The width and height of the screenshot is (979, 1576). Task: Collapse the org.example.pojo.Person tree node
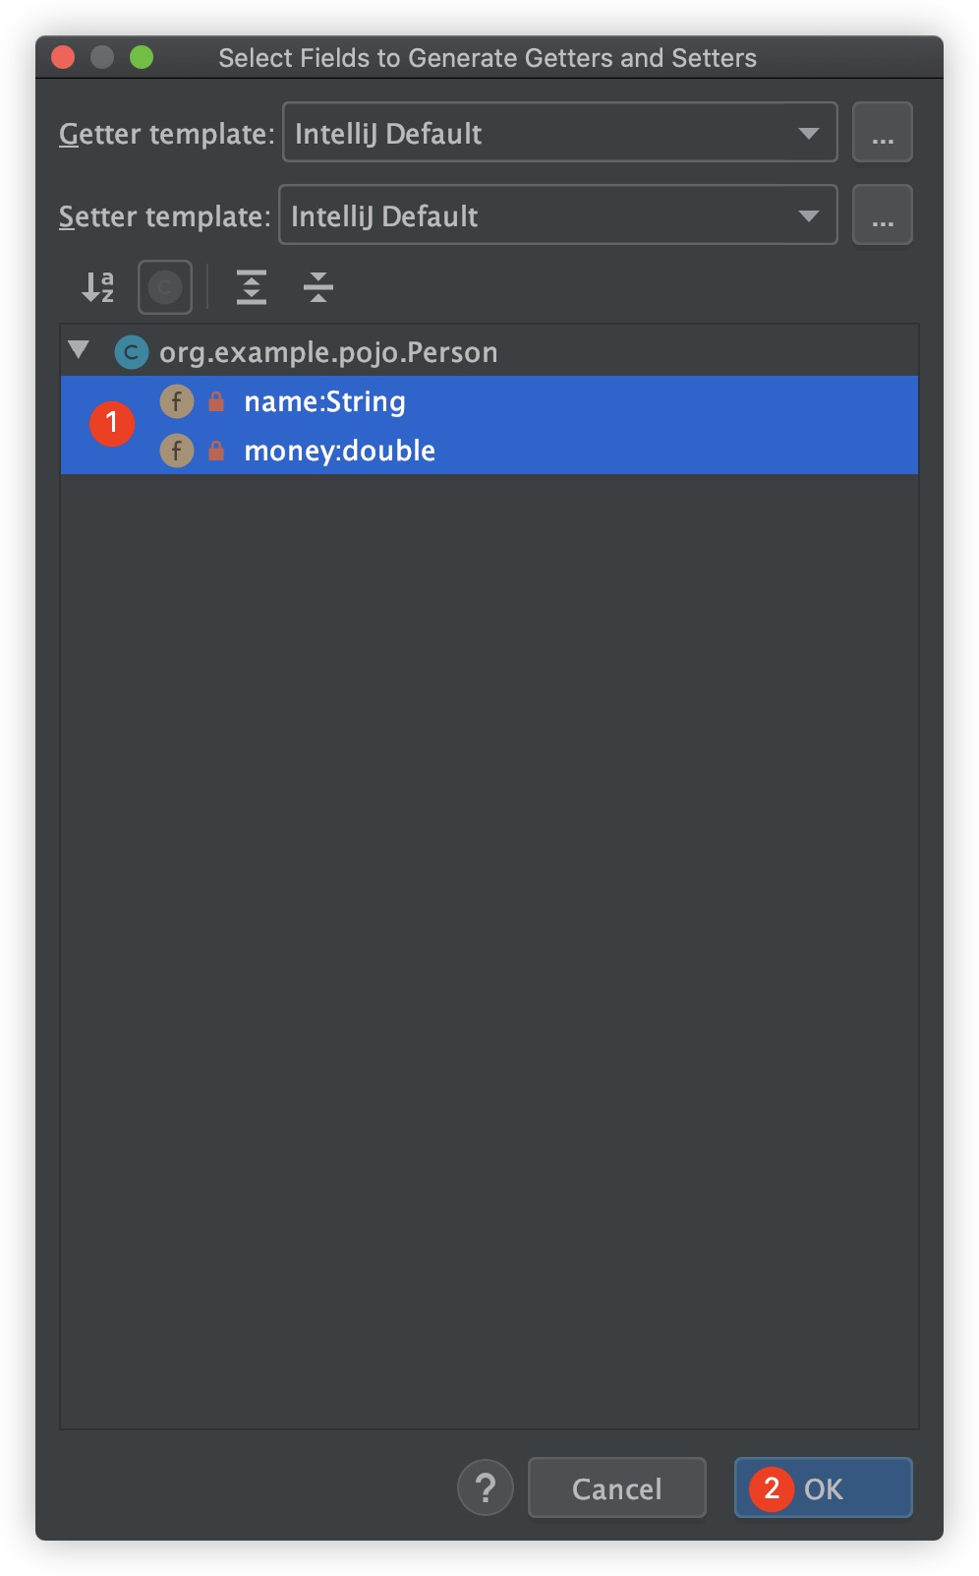point(79,350)
